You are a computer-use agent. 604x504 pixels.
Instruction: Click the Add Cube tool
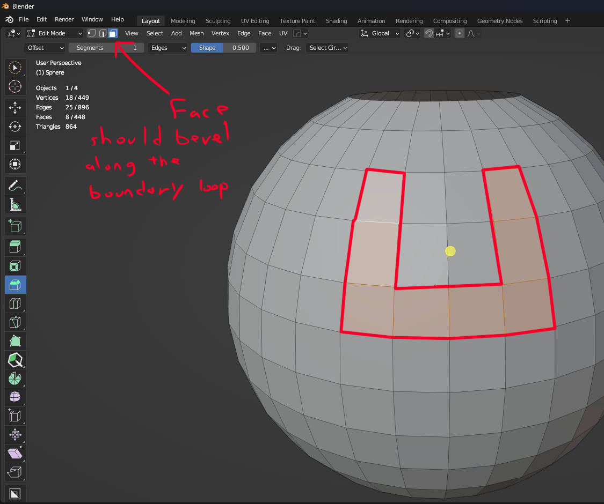15,226
